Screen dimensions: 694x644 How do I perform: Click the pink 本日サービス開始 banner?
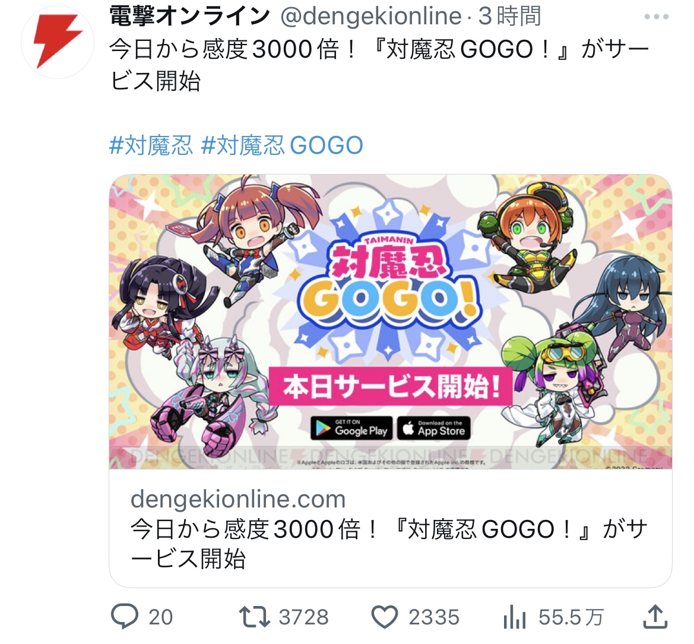[391, 386]
